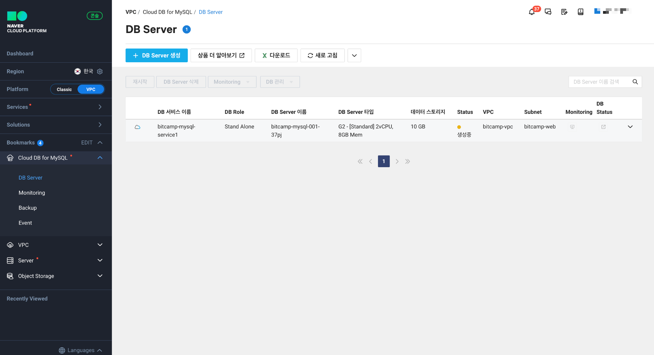Click the cloud icon in the bitcamp-mysql row
The image size is (654, 355).
[x=137, y=127]
